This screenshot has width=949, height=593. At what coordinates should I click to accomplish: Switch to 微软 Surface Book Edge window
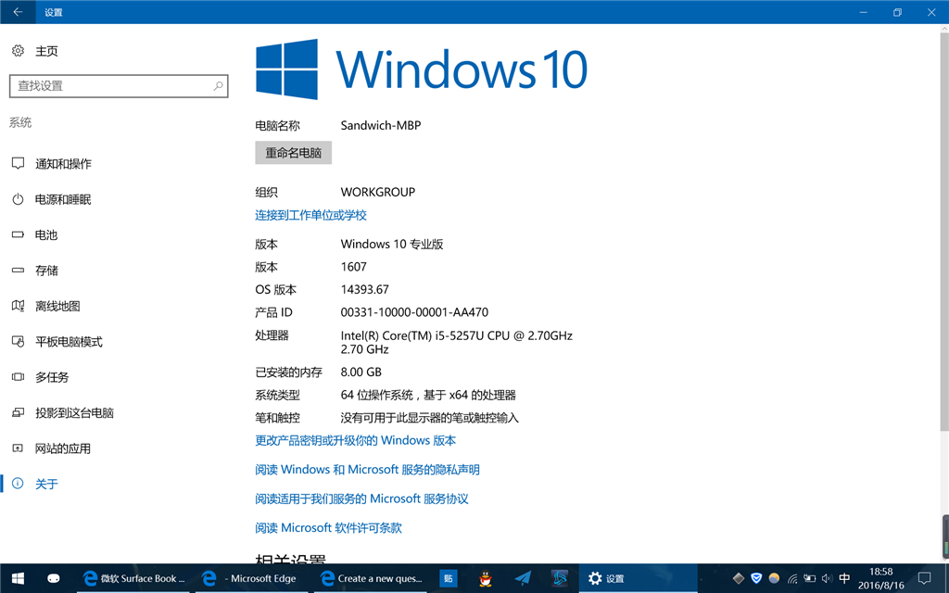click(133, 578)
